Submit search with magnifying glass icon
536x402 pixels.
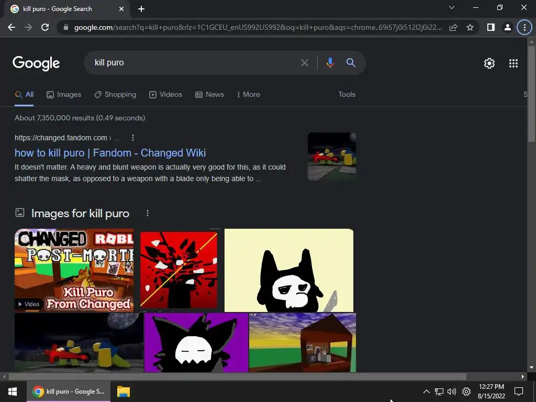[351, 63]
